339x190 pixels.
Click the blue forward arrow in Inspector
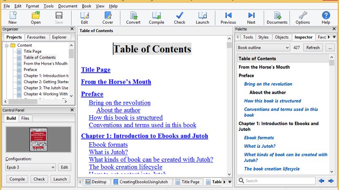331,181
